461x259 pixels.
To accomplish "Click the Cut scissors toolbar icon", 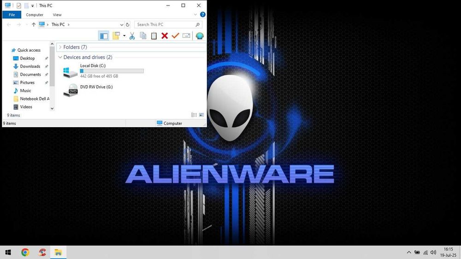I will click(x=132, y=36).
